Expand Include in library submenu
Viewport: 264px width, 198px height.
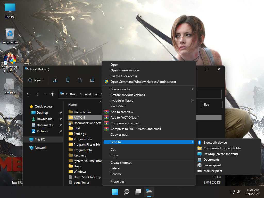pos(149,101)
